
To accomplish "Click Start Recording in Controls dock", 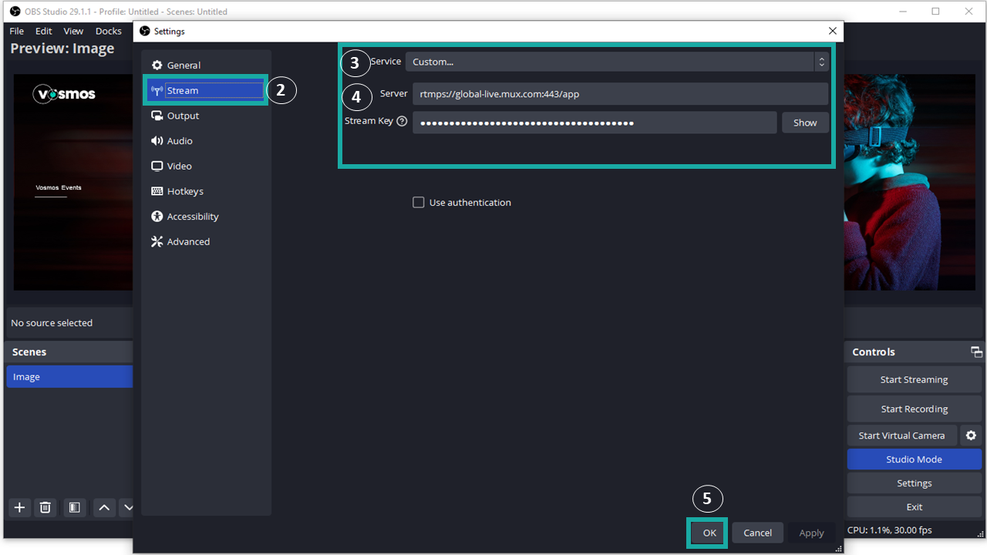I will coord(914,409).
